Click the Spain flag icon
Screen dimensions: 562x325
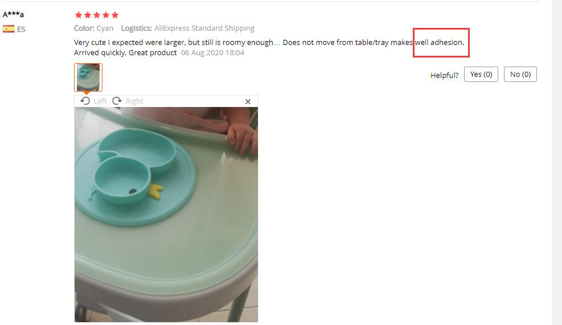pos(9,28)
